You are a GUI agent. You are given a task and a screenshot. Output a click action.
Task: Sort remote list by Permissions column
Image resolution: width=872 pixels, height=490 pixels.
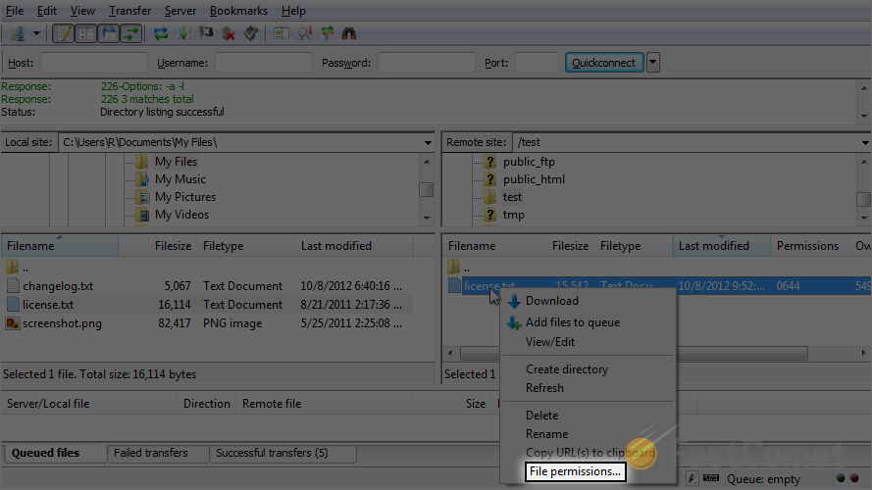808,246
